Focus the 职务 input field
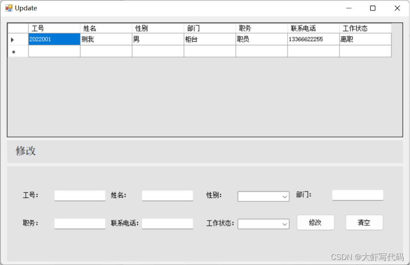The width and height of the screenshot is (410, 265). (x=80, y=224)
